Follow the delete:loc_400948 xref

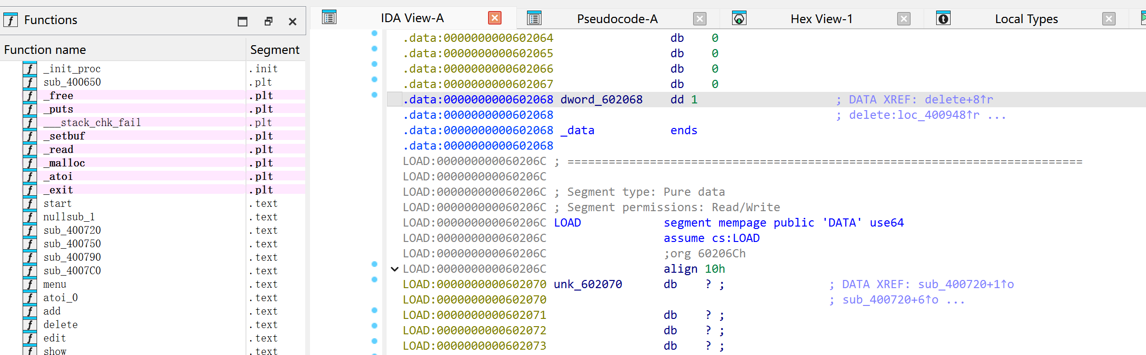(x=914, y=115)
